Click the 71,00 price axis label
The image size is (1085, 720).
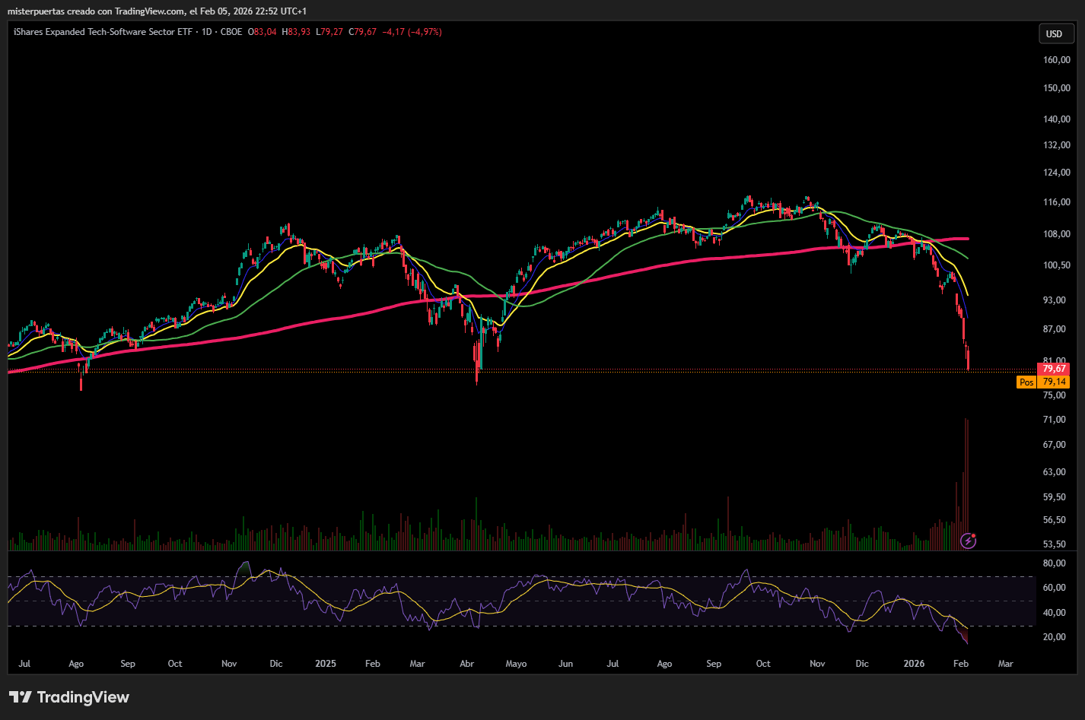pos(1055,420)
